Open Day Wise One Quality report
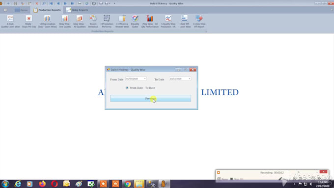Screen dimensions: 334x188 pyautogui.click(x=65, y=22)
